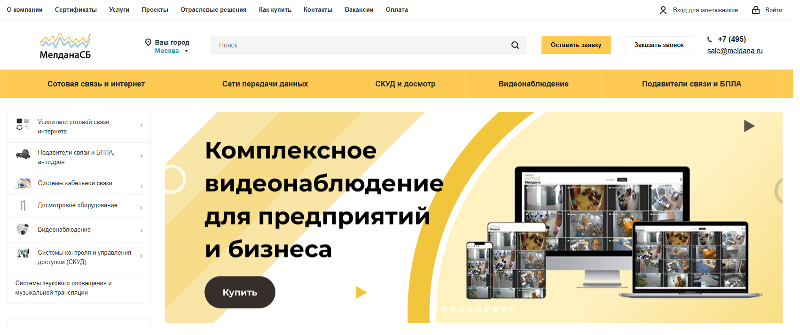Screen dimensions: 800x335
Task: Expand Подавители связи и БПЛА, антидрон arrow
Action: click(x=141, y=156)
